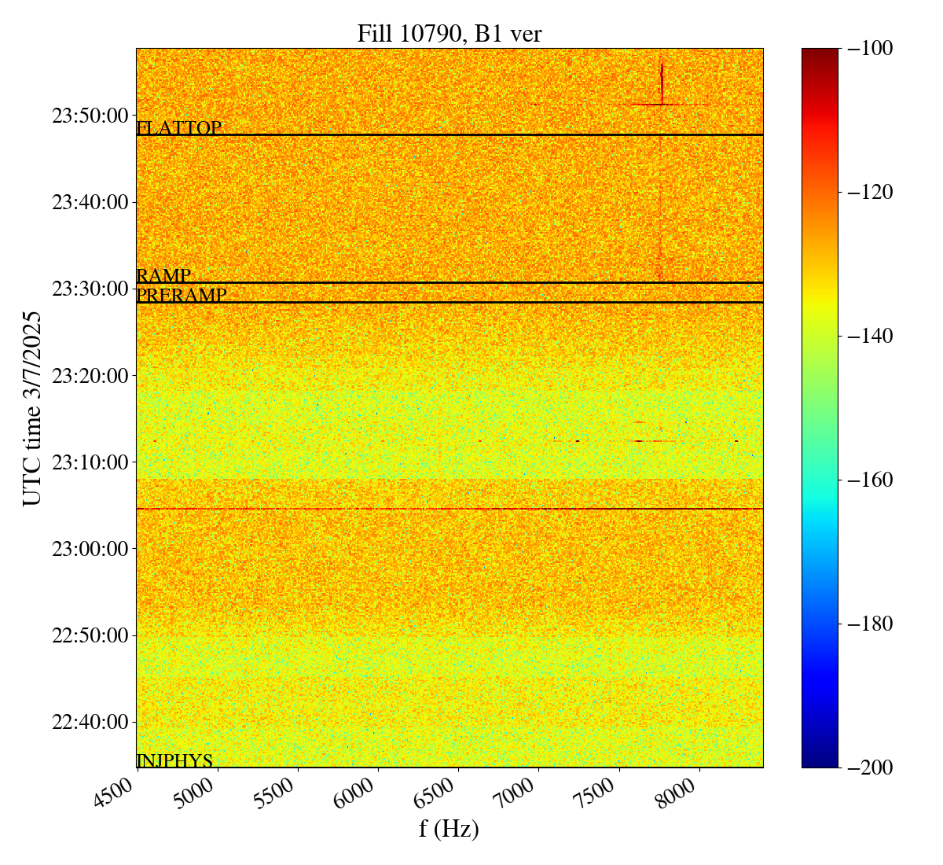The height and width of the screenshot is (865, 943).
Task: Click the red horizontal line below 23:10:00
Action: (x=449, y=509)
